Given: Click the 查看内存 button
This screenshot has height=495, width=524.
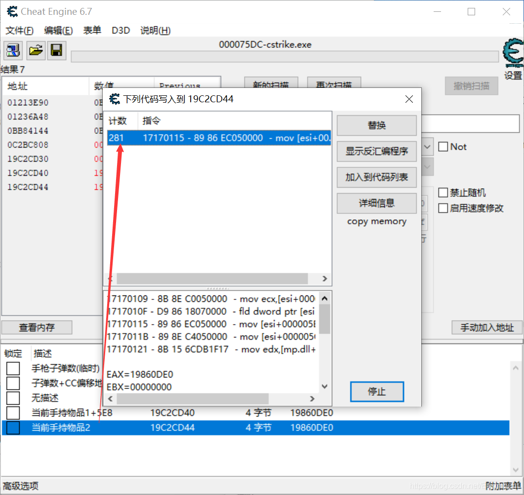Looking at the screenshot, I should [37, 328].
